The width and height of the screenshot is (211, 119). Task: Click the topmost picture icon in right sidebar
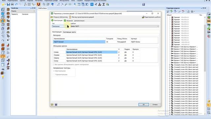click(x=209, y=14)
